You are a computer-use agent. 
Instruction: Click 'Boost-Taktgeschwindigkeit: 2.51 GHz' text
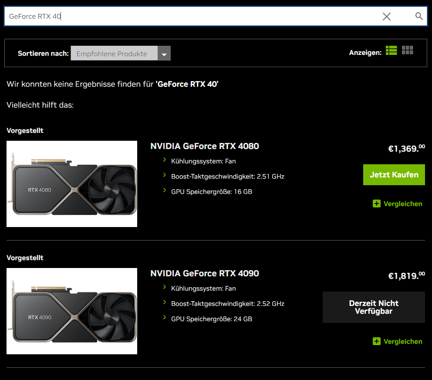pos(228,176)
